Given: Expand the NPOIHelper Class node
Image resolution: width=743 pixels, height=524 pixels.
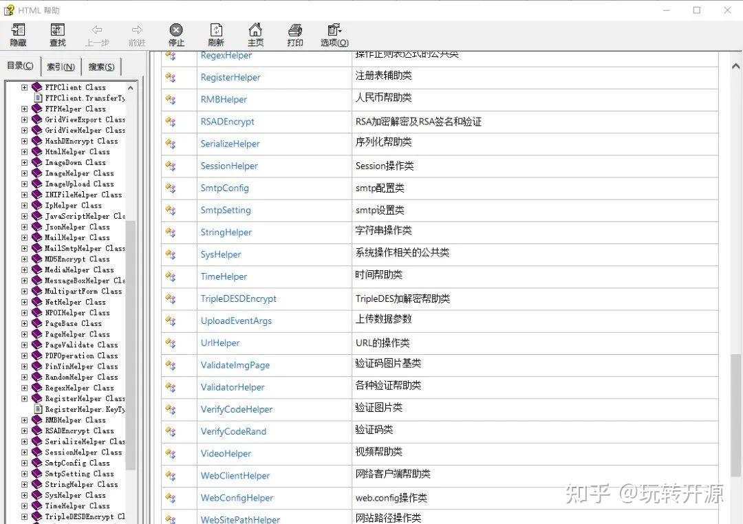Looking at the screenshot, I should pos(24,313).
